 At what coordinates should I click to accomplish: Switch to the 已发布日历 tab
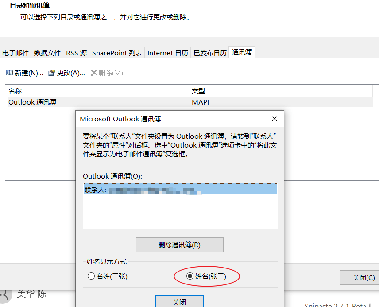(x=210, y=53)
